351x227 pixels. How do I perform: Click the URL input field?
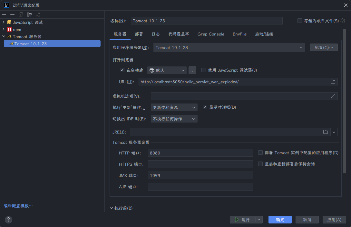238,82
